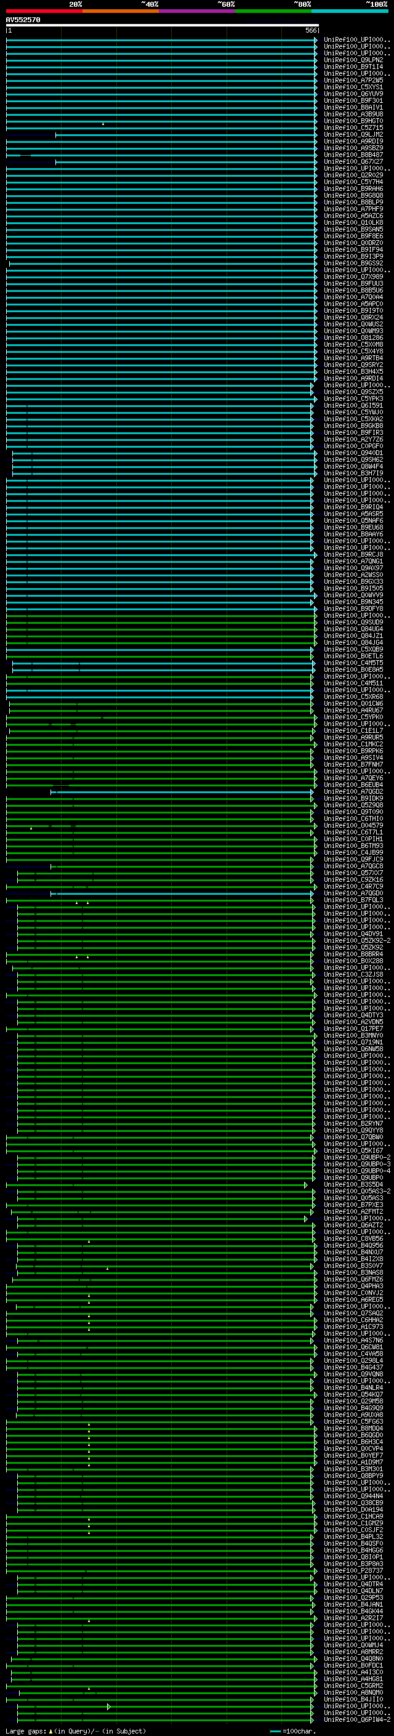Select hit label UniRef100_B9EU68

point(353,527)
